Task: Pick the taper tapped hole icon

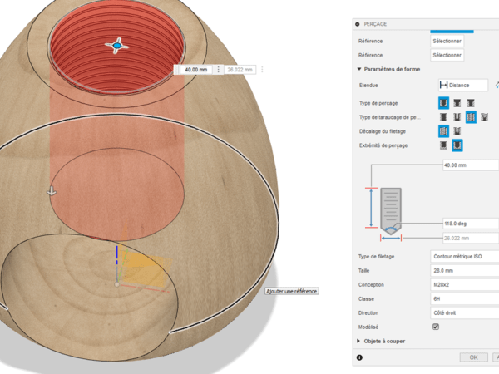Action: click(x=484, y=117)
